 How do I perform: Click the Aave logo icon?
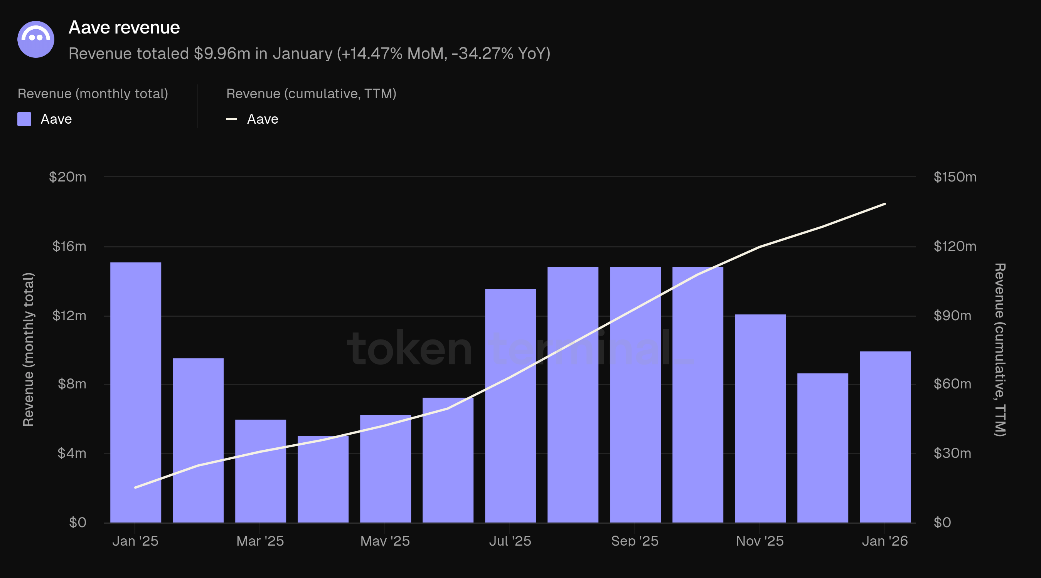[x=36, y=39]
